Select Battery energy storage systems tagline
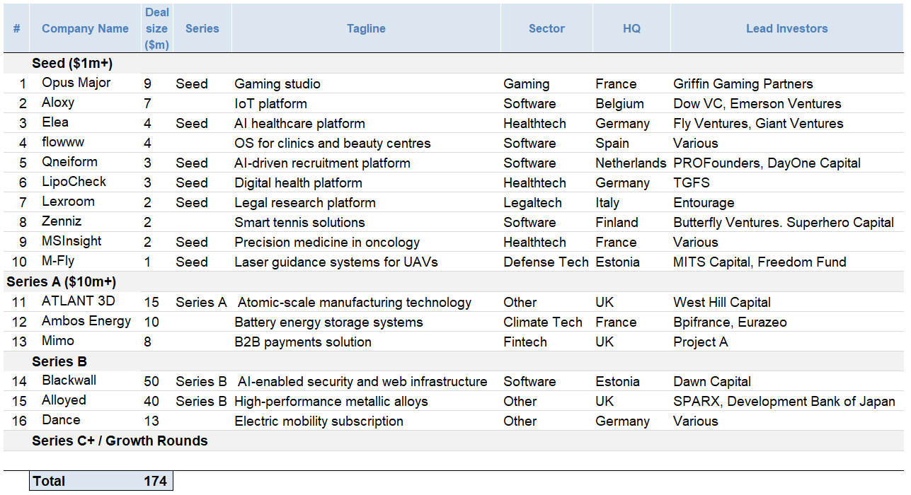The width and height of the screenshot is (911, 495). [x=328, y=322]
